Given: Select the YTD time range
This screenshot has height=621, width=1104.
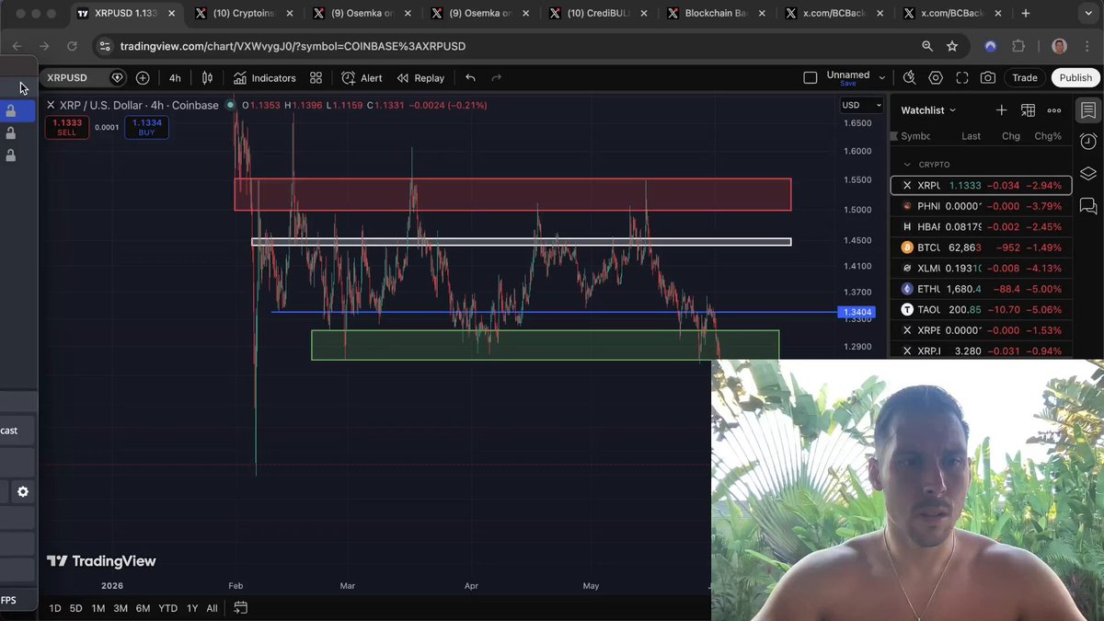Looking at the screenshot, I should [x=167, y=608].
